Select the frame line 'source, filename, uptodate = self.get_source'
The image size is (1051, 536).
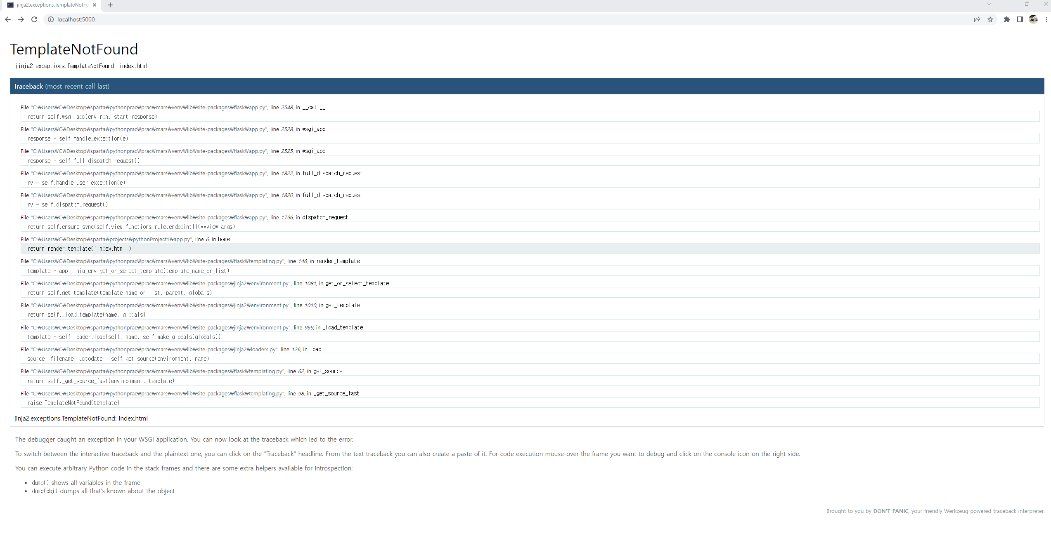(530, 359)
